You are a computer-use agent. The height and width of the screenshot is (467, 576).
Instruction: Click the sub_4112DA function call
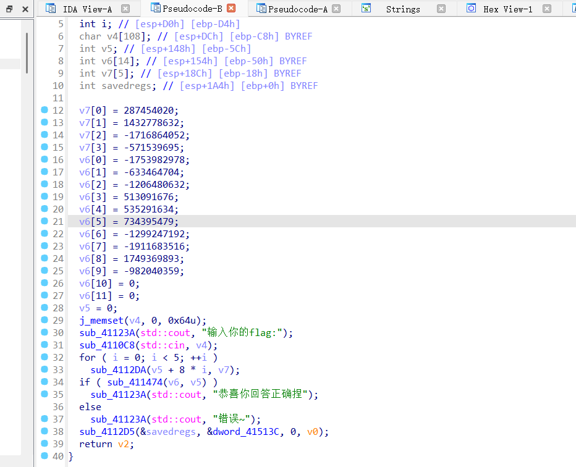click(118, 369)
